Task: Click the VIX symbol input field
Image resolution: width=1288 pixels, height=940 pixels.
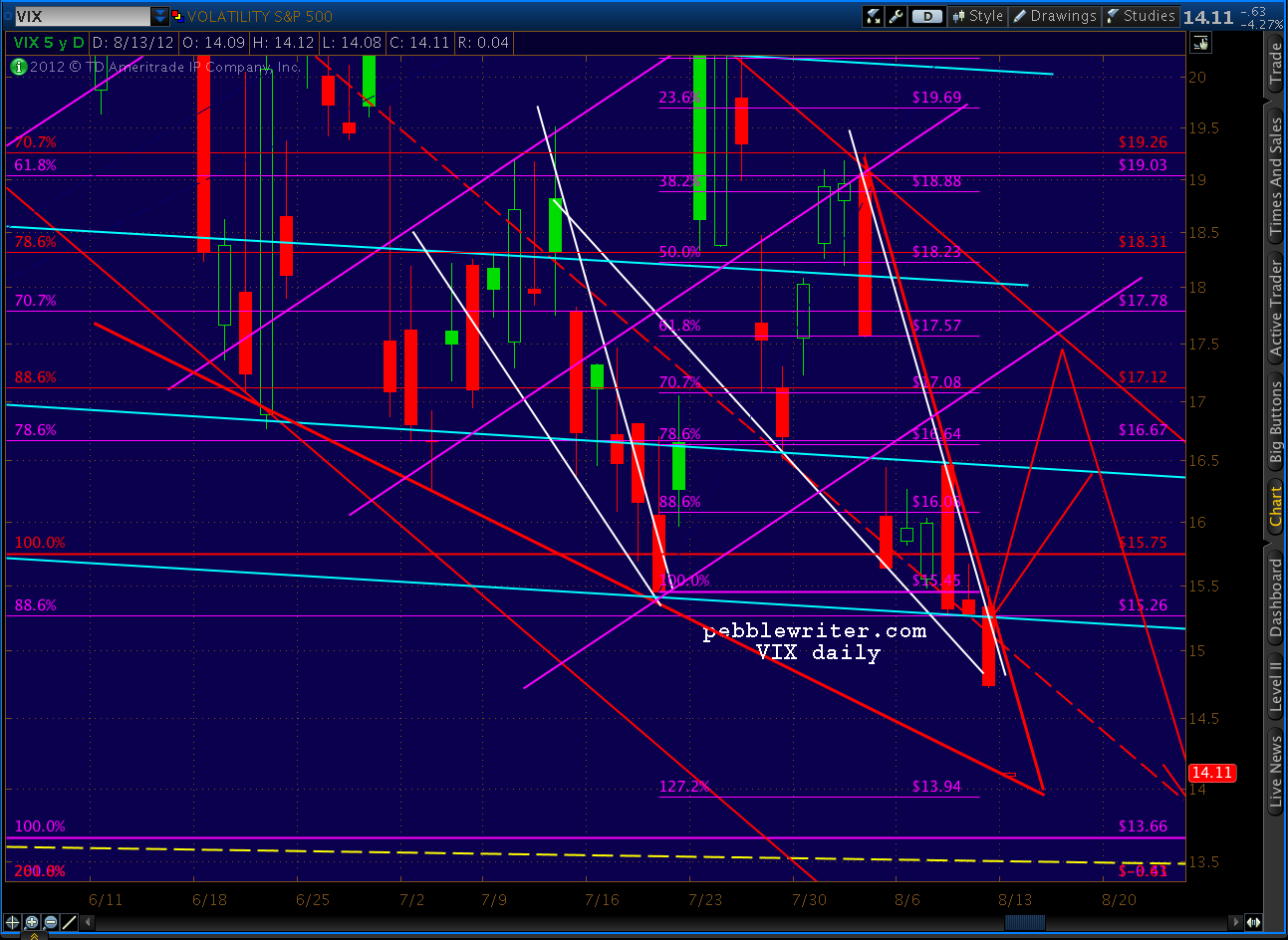Action: tap(82, 16)
